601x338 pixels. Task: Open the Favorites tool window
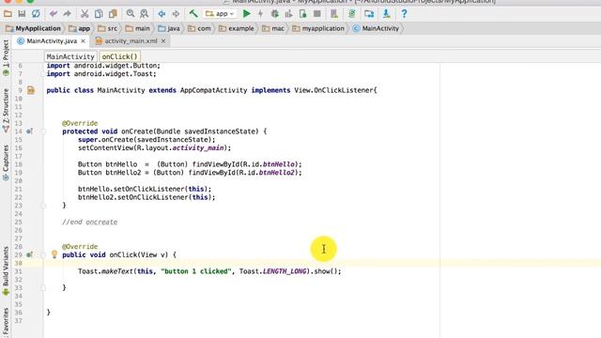tap(6, 323)
